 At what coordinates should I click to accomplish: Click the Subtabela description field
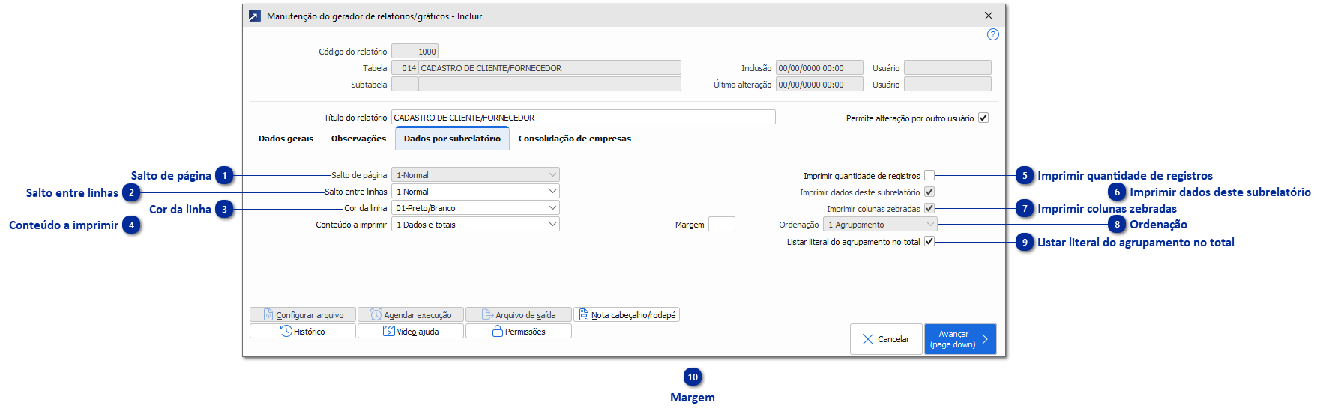point(549,85)
